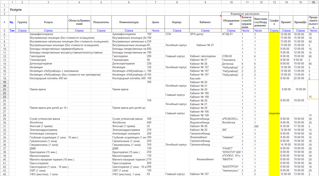Image resolution: width=319 pixels, height=176 pixels.
Task: Select the 'Номенклатура' header cell
Action: (x=129, y=22)
